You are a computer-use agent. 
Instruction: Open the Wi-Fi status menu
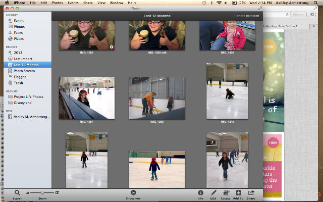point(219,3)
